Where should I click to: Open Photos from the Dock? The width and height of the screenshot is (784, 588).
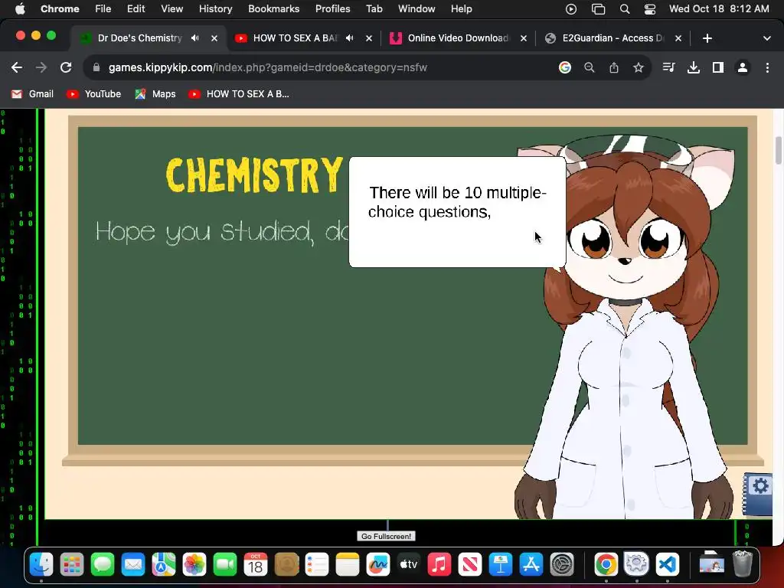point(194,565)
